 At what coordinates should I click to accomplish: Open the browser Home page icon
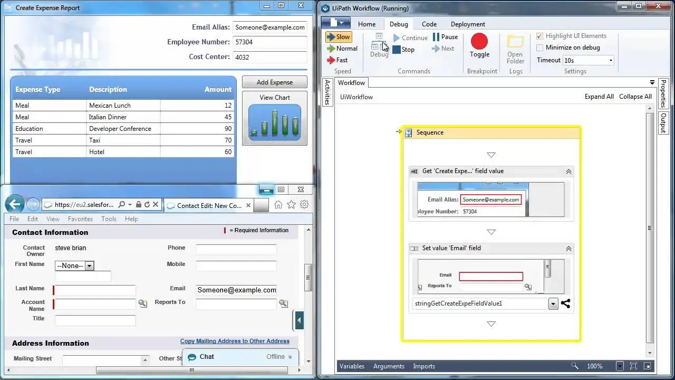[278, 205]
